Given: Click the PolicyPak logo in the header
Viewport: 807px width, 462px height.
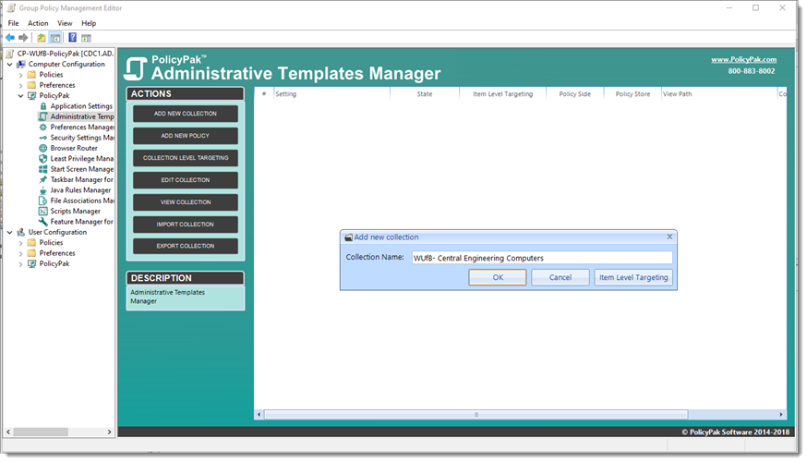Looking at the screenshot, I should (136, 69).
